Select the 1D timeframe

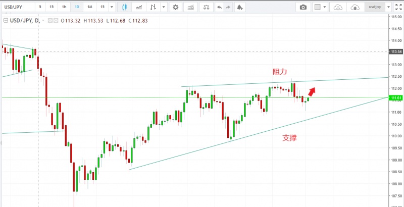point(76,8)
